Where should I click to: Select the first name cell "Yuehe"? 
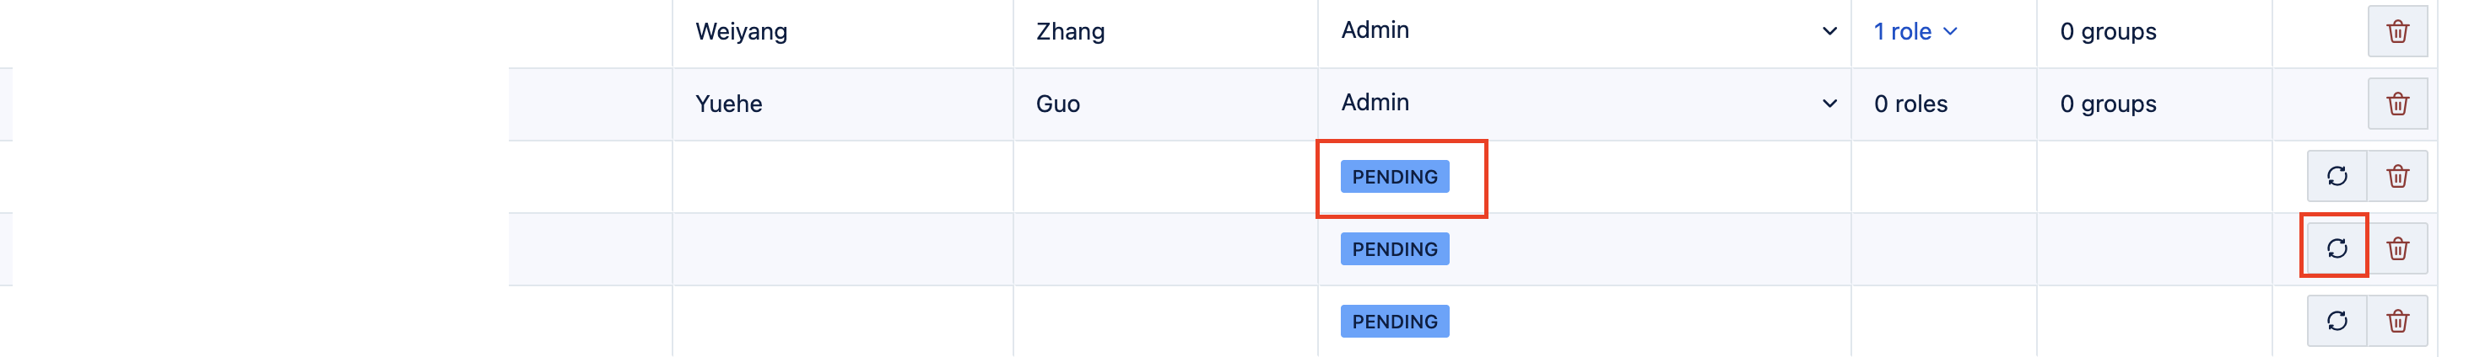(x=728, y=104)
